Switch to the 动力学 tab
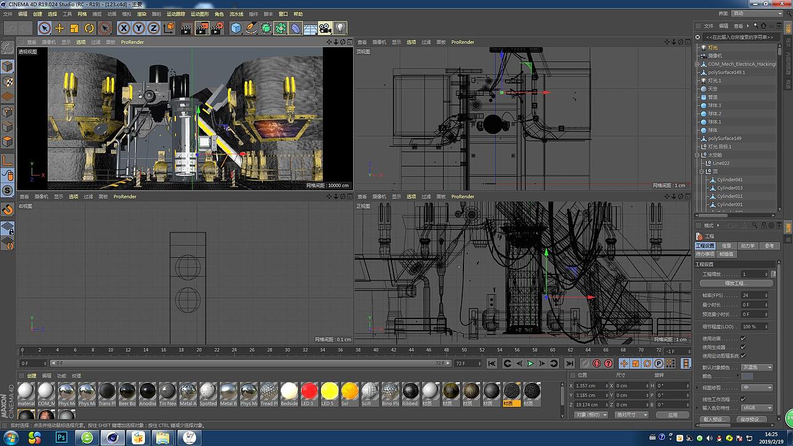This screenshot has width=793, height=446. click(748, 246)
